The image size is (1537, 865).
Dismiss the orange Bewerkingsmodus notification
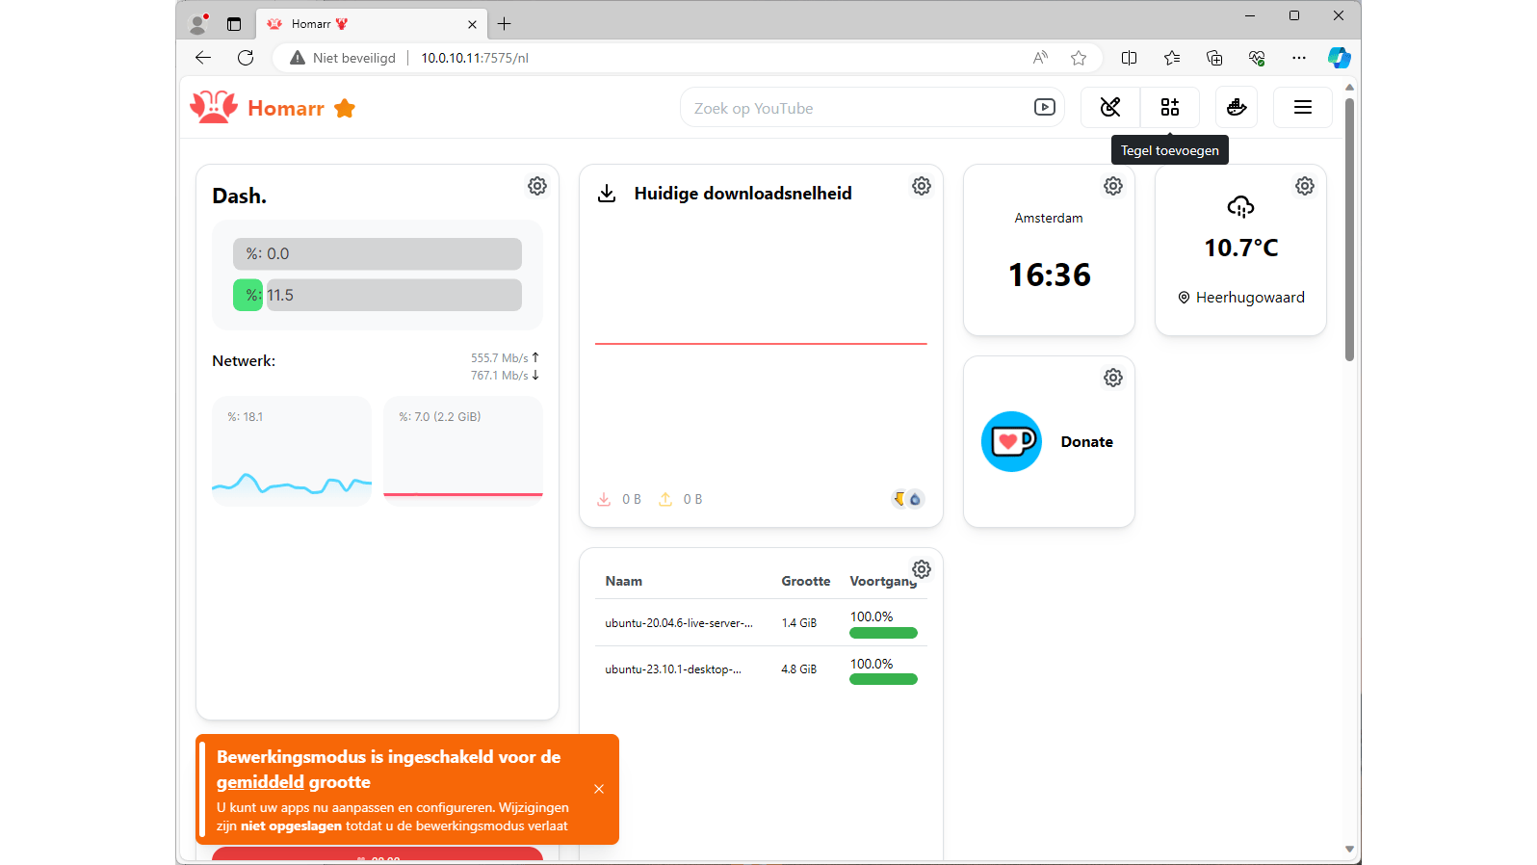599,789
